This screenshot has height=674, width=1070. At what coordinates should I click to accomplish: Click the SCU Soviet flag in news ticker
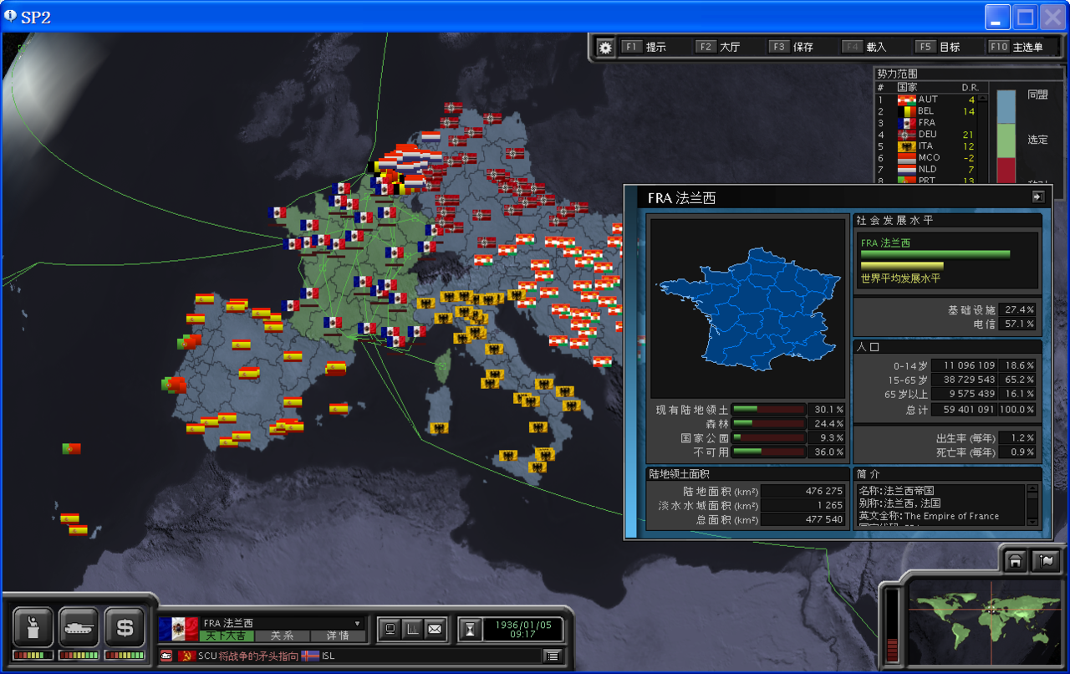click(187, 656)
